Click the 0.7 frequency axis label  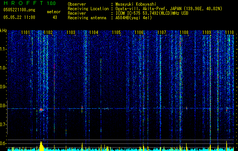click(x=3, y=125)
